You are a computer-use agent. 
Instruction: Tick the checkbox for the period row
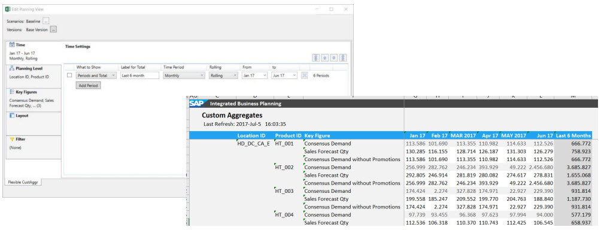point(69,75)
